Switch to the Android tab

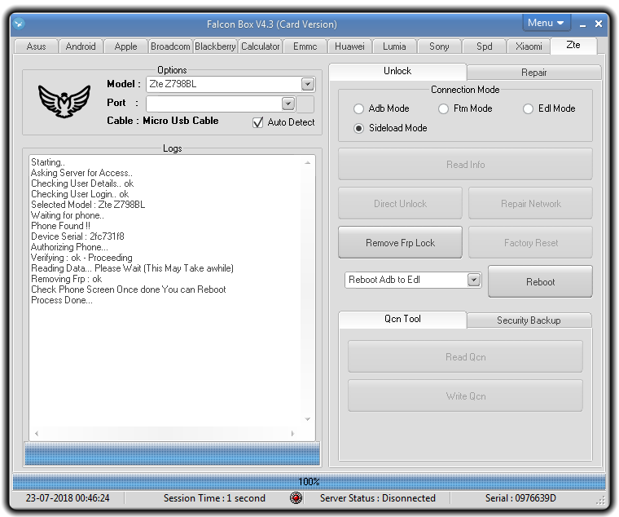pos(81,46)
